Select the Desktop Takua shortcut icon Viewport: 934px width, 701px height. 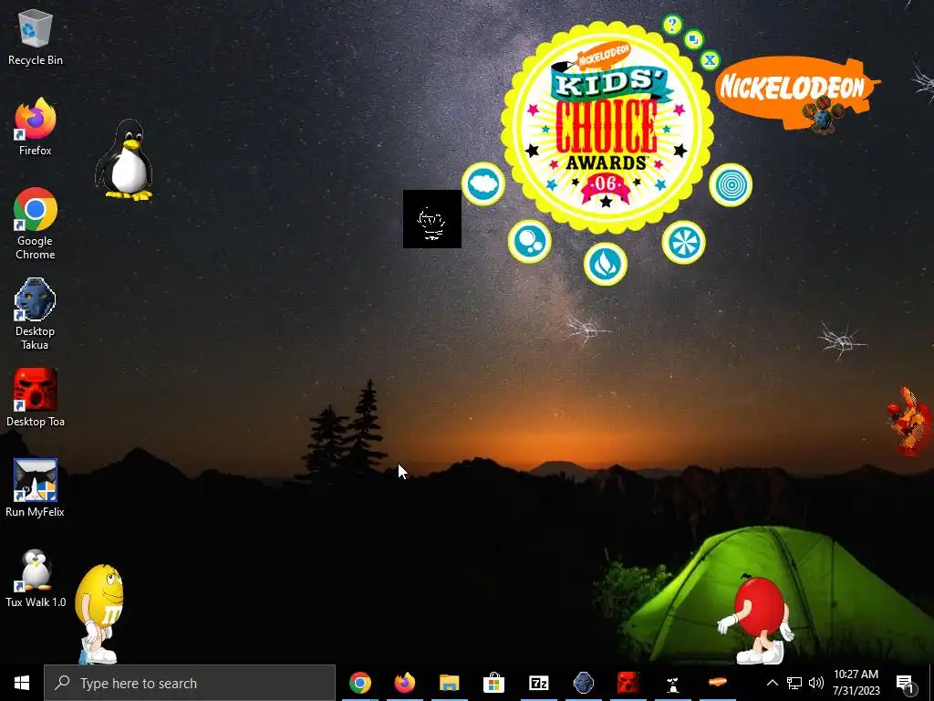(36, 314)
